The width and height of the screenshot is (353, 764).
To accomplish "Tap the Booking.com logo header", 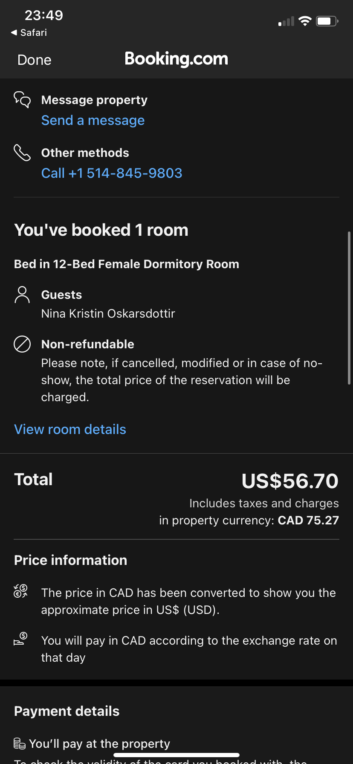I will 176,59.
